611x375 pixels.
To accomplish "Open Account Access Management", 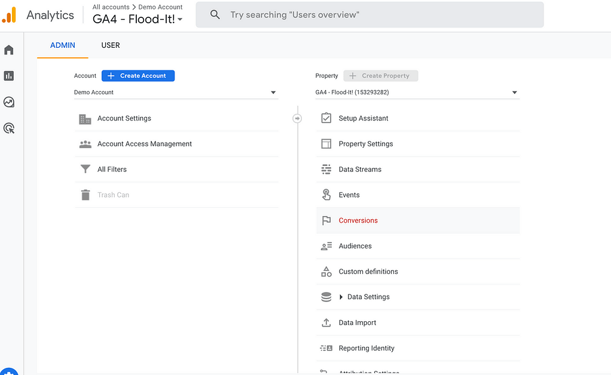I will coord(176,144).
